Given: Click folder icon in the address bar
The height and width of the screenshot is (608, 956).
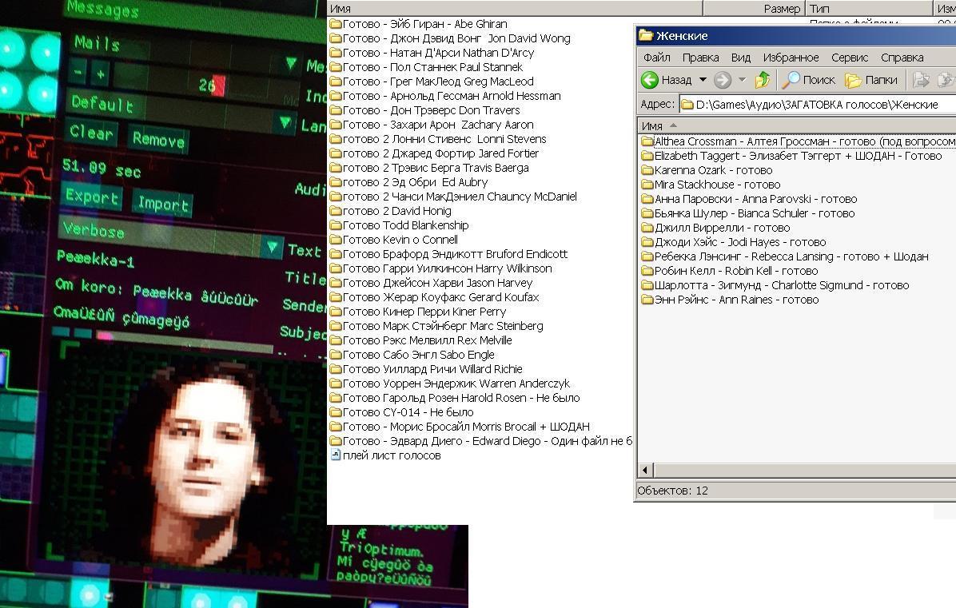Looking at the screenshot, I should pyautogui.click(x=687, y=105).
